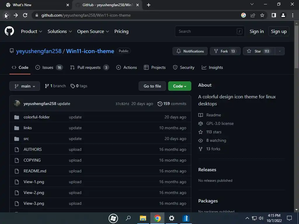The height and width of the screenshot is (224, 299).
Task: Open File Explorer from taskbar
Action: 143,218
